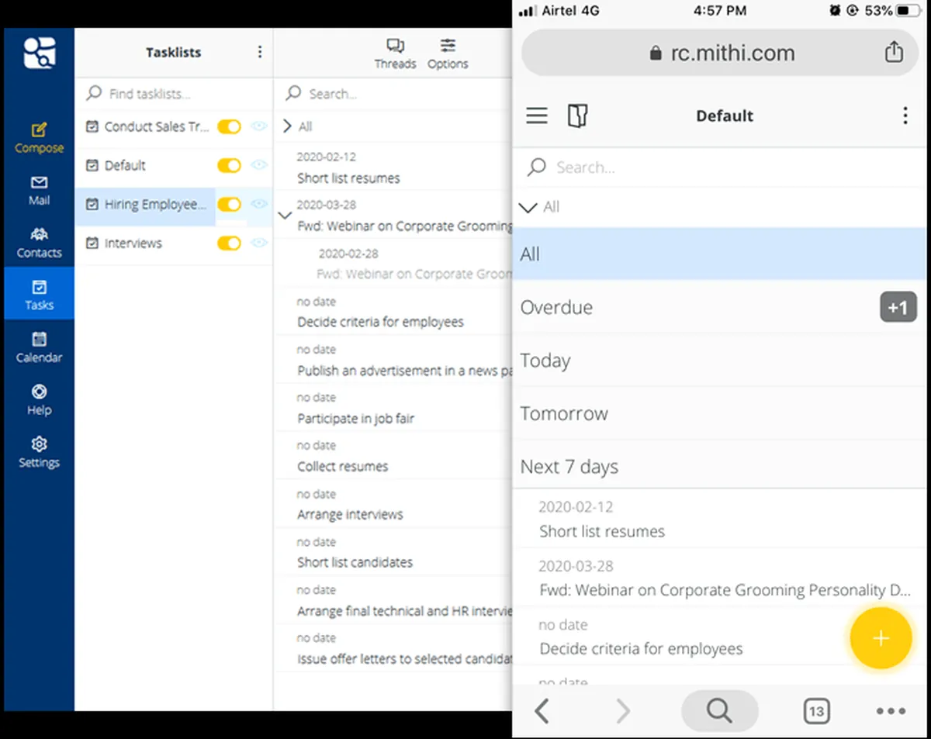This screenshot has width=931, height=739.
Task: Open Help in the left sidebar
Action: pos(39,399)
